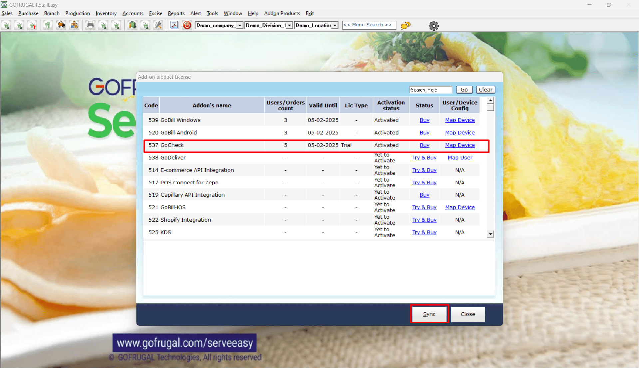Screen dimensions: 639x368
Task: Click the printer icon in the toolbar
Action: (90, 25)
